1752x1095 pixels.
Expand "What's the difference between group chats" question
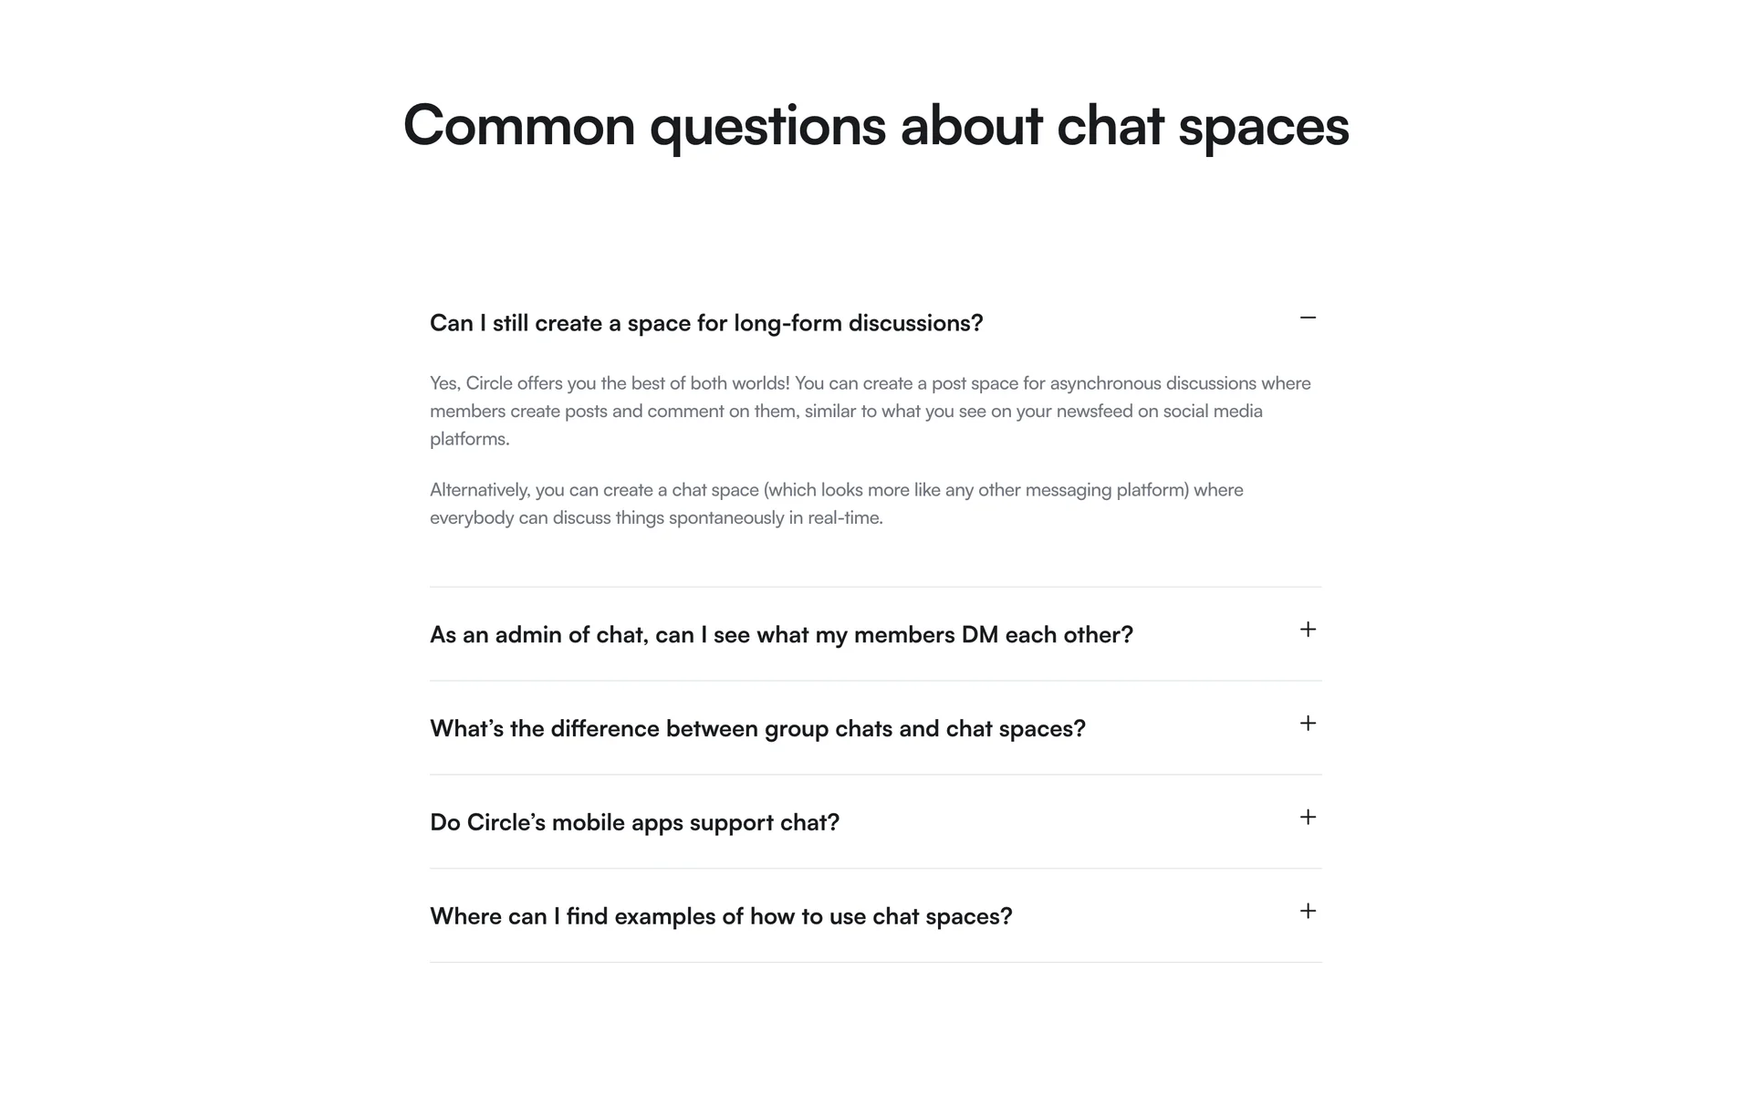click(757, 729)
